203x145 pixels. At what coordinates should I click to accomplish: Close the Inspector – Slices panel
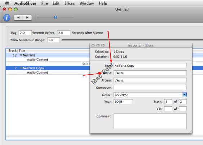pyautogui.click(x=93, y=45)
